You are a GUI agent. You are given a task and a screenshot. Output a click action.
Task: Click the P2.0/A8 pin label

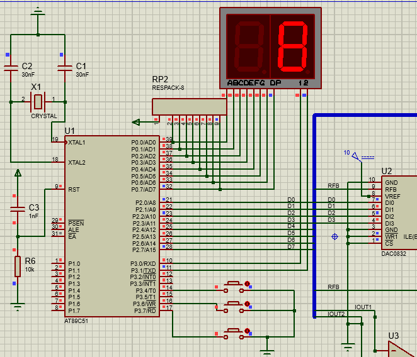[x=146, y=203]
